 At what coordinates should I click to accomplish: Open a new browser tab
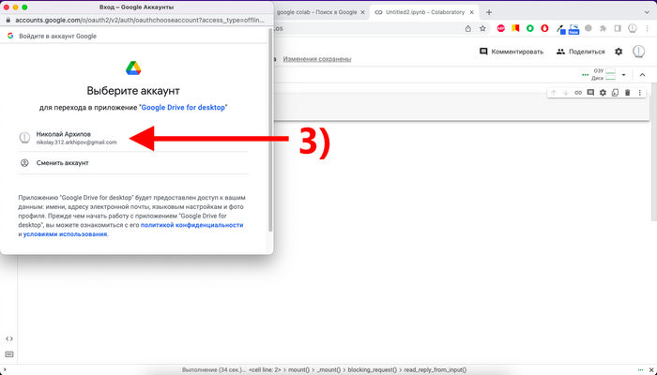point(489,12)
